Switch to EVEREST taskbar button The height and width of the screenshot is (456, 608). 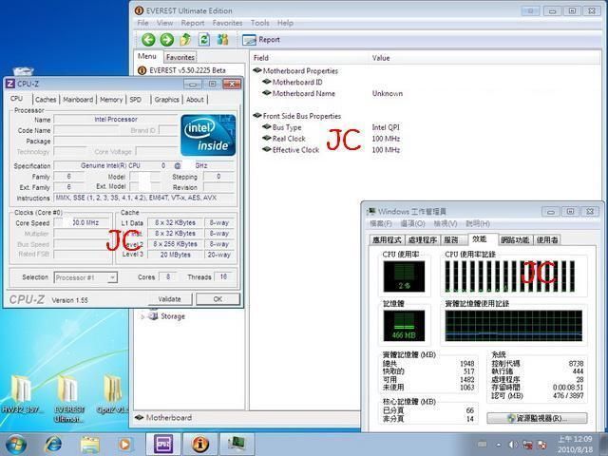[200, 445]
